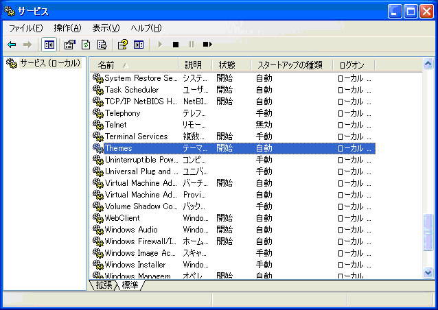The image size is (438, 310).
Task: Click the Telephony service gear icon
Action: click(97, 113)
